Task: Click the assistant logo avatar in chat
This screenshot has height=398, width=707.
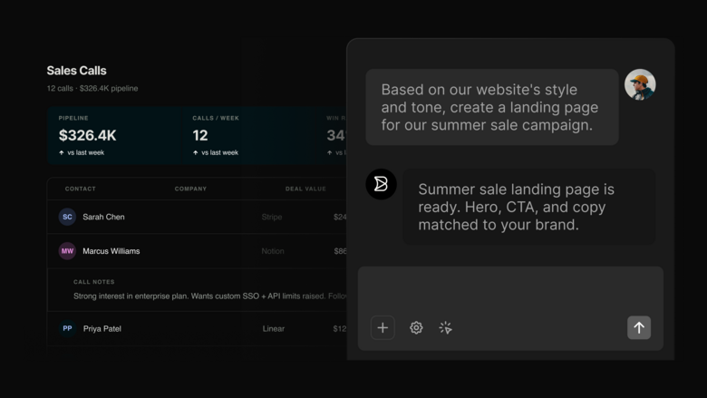Action: pos(381,184)
